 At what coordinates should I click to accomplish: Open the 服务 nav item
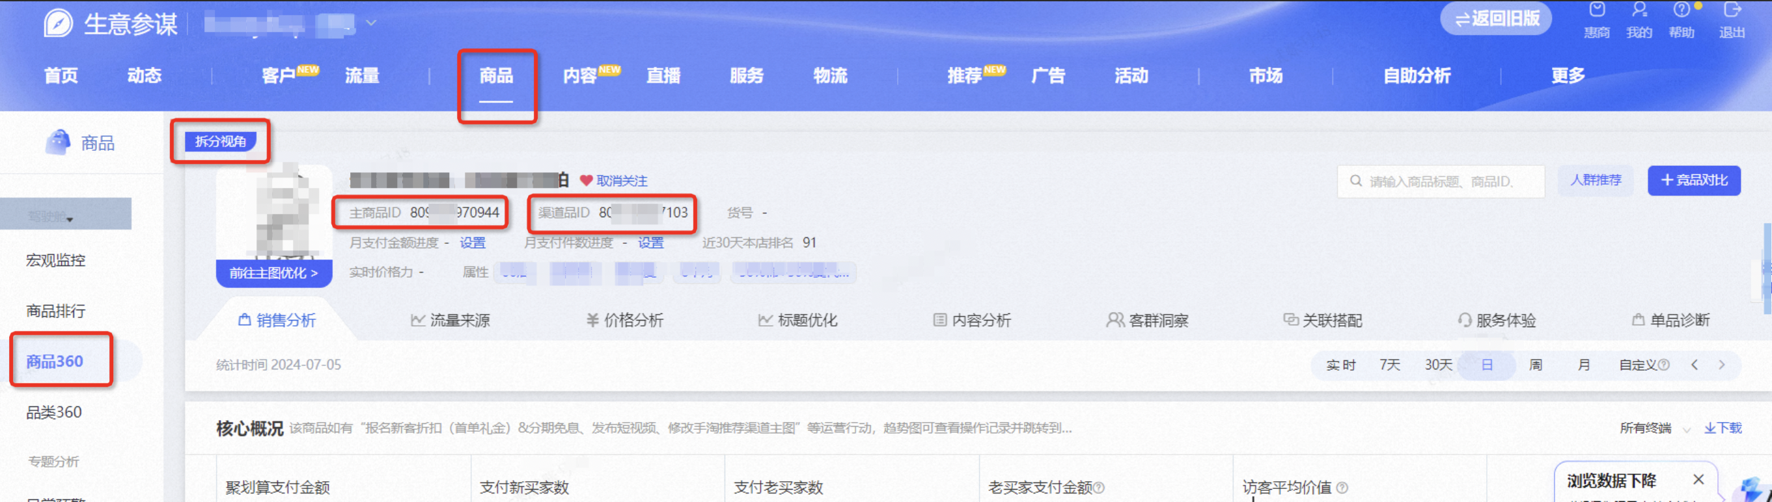click(x=746, y=75)
